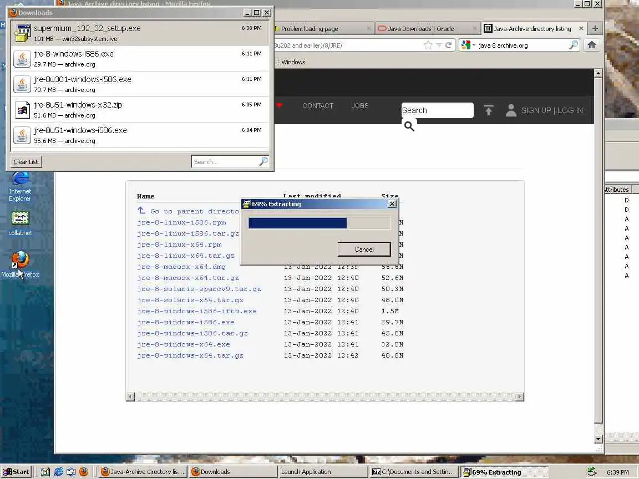Click the system tray safely-remove icon

(592, 472)
